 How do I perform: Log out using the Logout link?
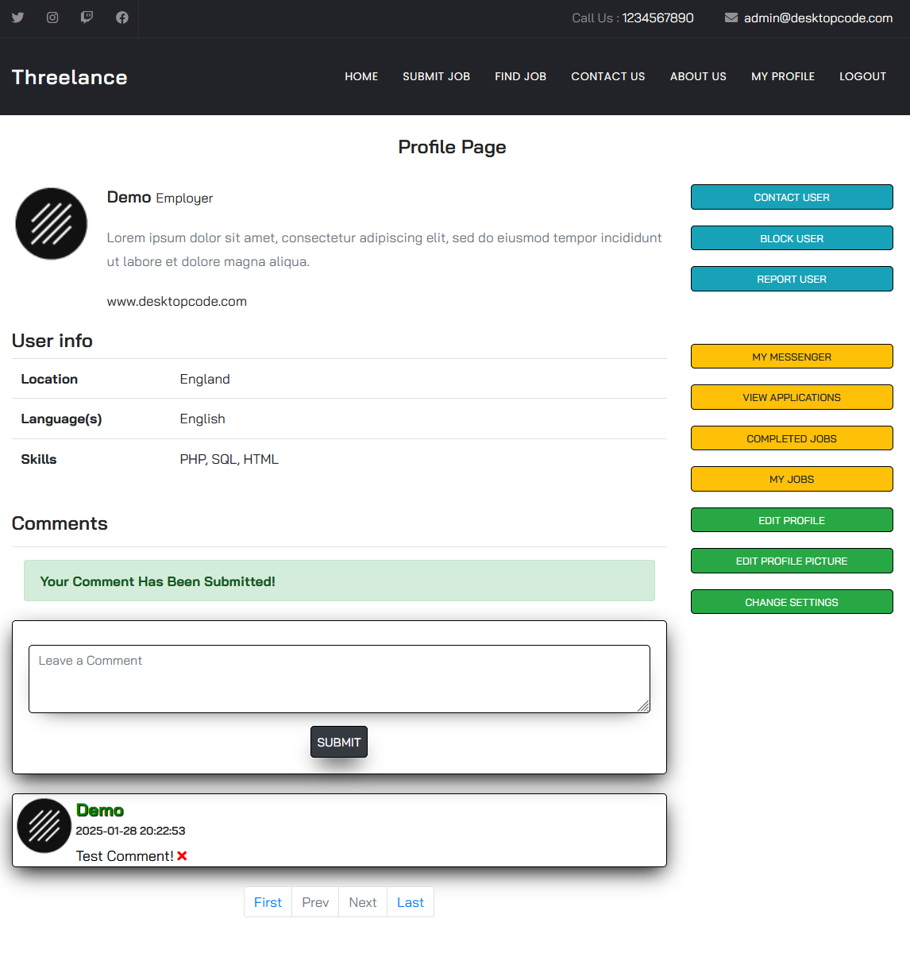862,76
